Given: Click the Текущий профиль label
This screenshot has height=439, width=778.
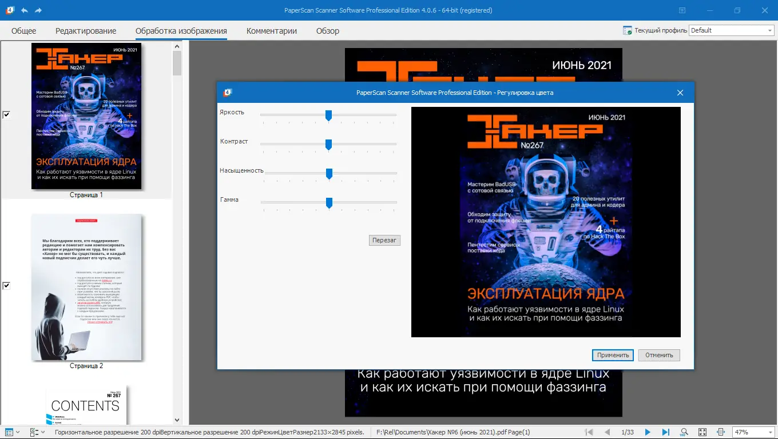Looking at the screenshot, I should coord(661,31).
